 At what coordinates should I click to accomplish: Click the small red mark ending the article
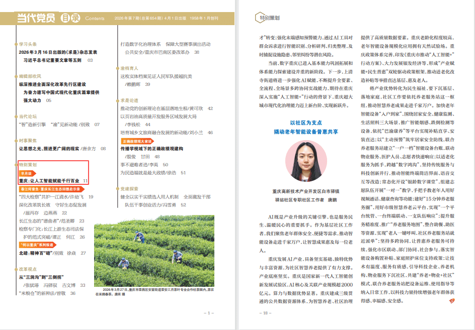click(452, 300)
